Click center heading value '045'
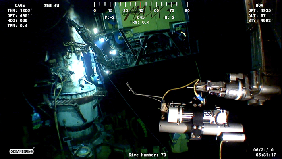 pos(141,17)
